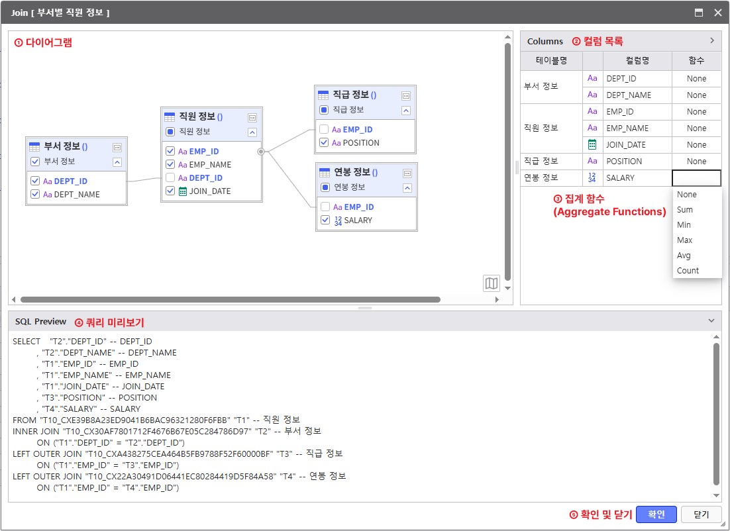
Task: Uncheck DEPT_NAME in 부서 정보 table
Action: tap(35, 195)
